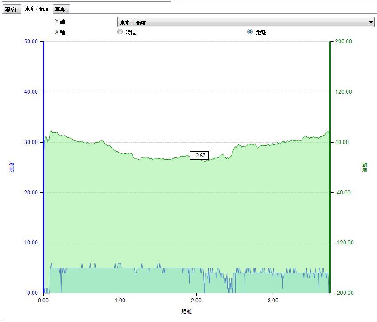Viewport: 377px width, 322px height.
Task: Click the -40.00 altitude axis label
Action: pos(343,193)
